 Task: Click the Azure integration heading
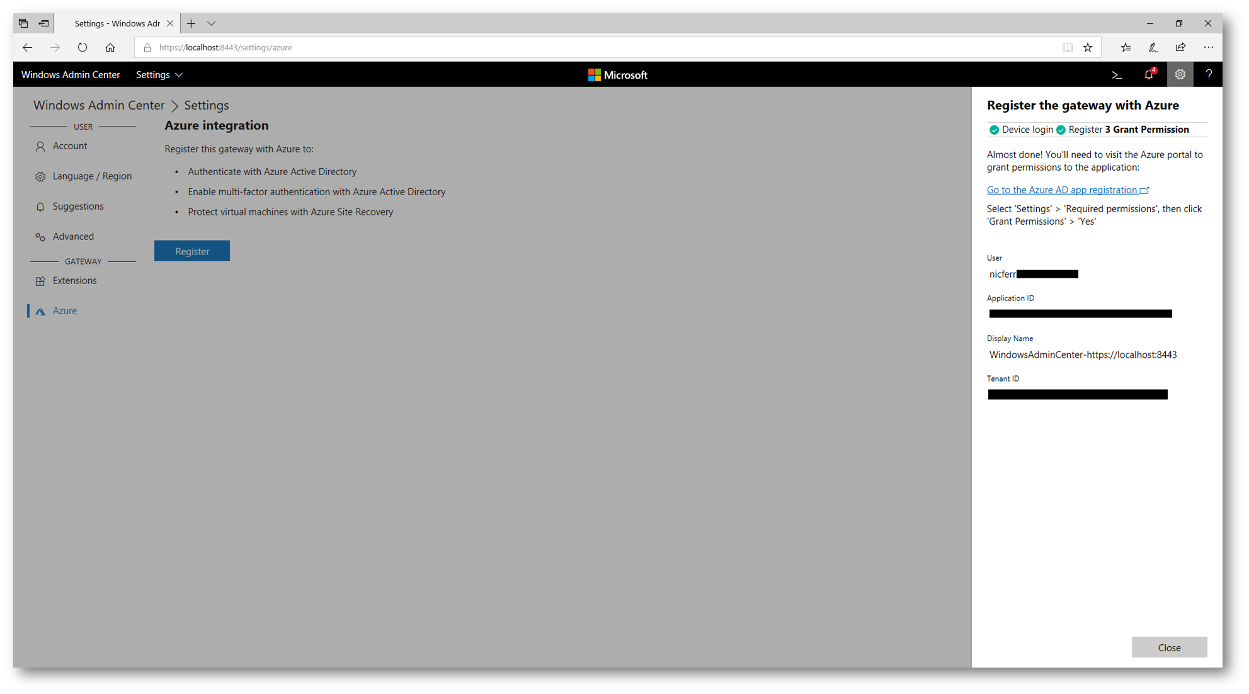coord(217,125)
